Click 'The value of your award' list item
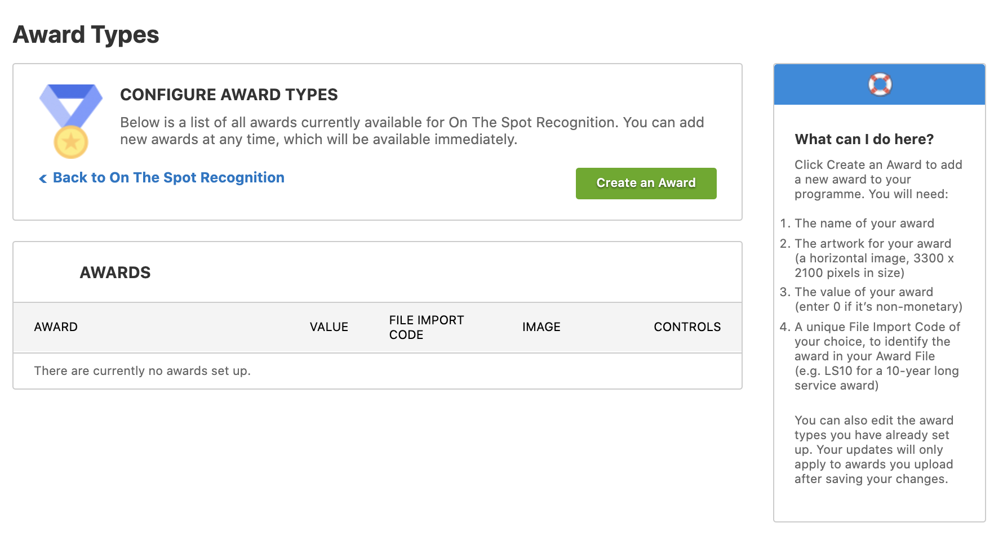Image resolution: width=1003 pixels, height=554 pixels. (878, 300)
